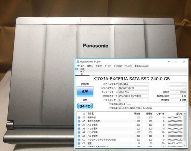
Task: Click the drive letter field C:
Action: coord(133,100)
